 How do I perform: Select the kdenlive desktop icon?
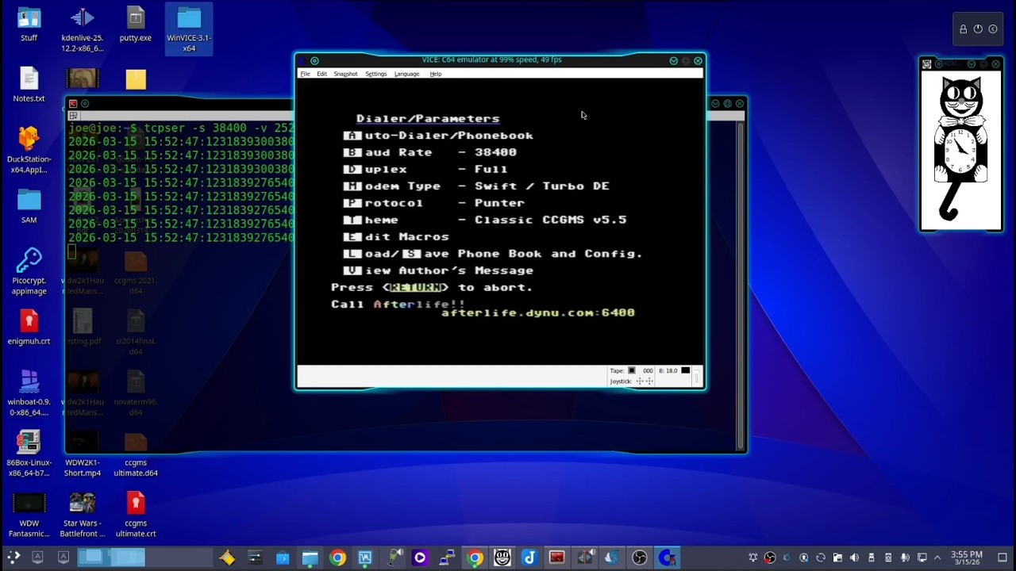(x=83, y=30)
